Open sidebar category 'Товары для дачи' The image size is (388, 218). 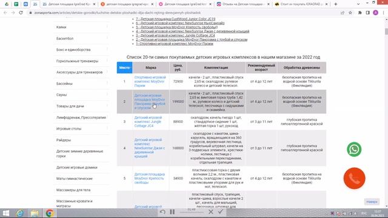coord(70,106)
